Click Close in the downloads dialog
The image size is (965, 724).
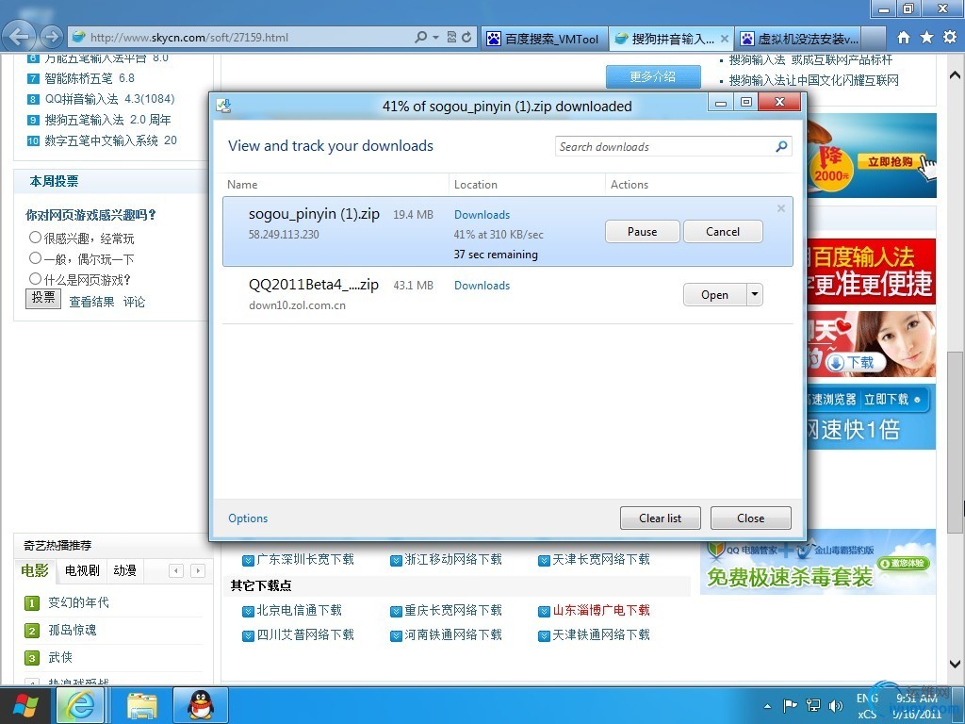(751, 518)
